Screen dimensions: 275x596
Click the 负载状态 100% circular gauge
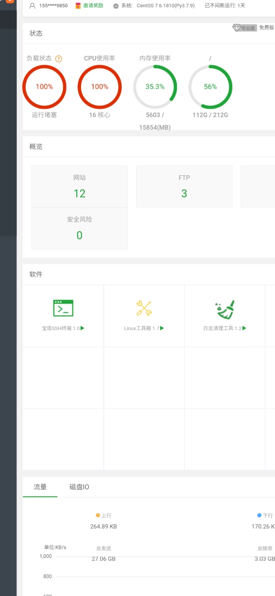tap(44, 87)
